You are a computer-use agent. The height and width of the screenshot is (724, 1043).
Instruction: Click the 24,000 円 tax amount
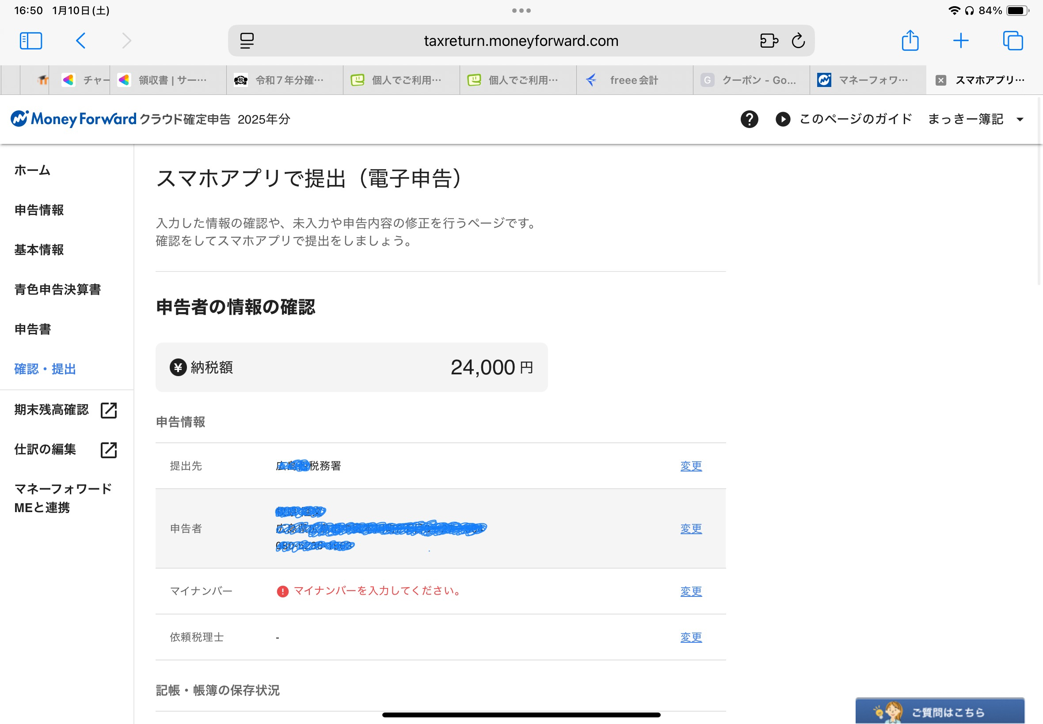(x=492, y=367)
